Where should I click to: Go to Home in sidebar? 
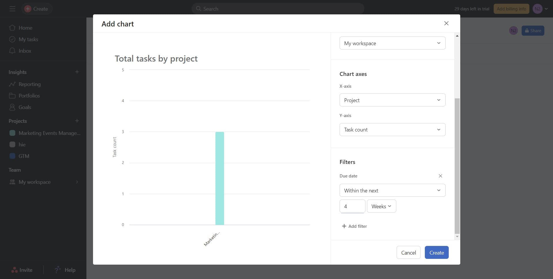(25, 28)
